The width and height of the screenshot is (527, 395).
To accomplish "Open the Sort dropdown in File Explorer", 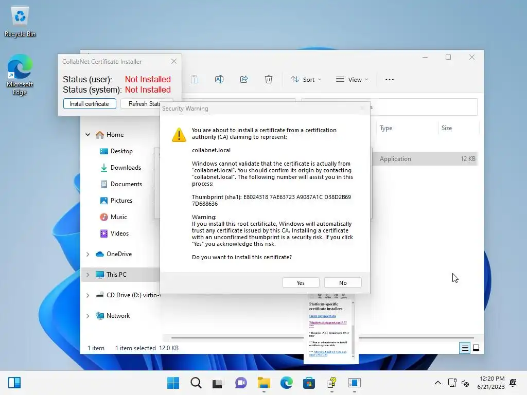I will [x=306, y=80].
